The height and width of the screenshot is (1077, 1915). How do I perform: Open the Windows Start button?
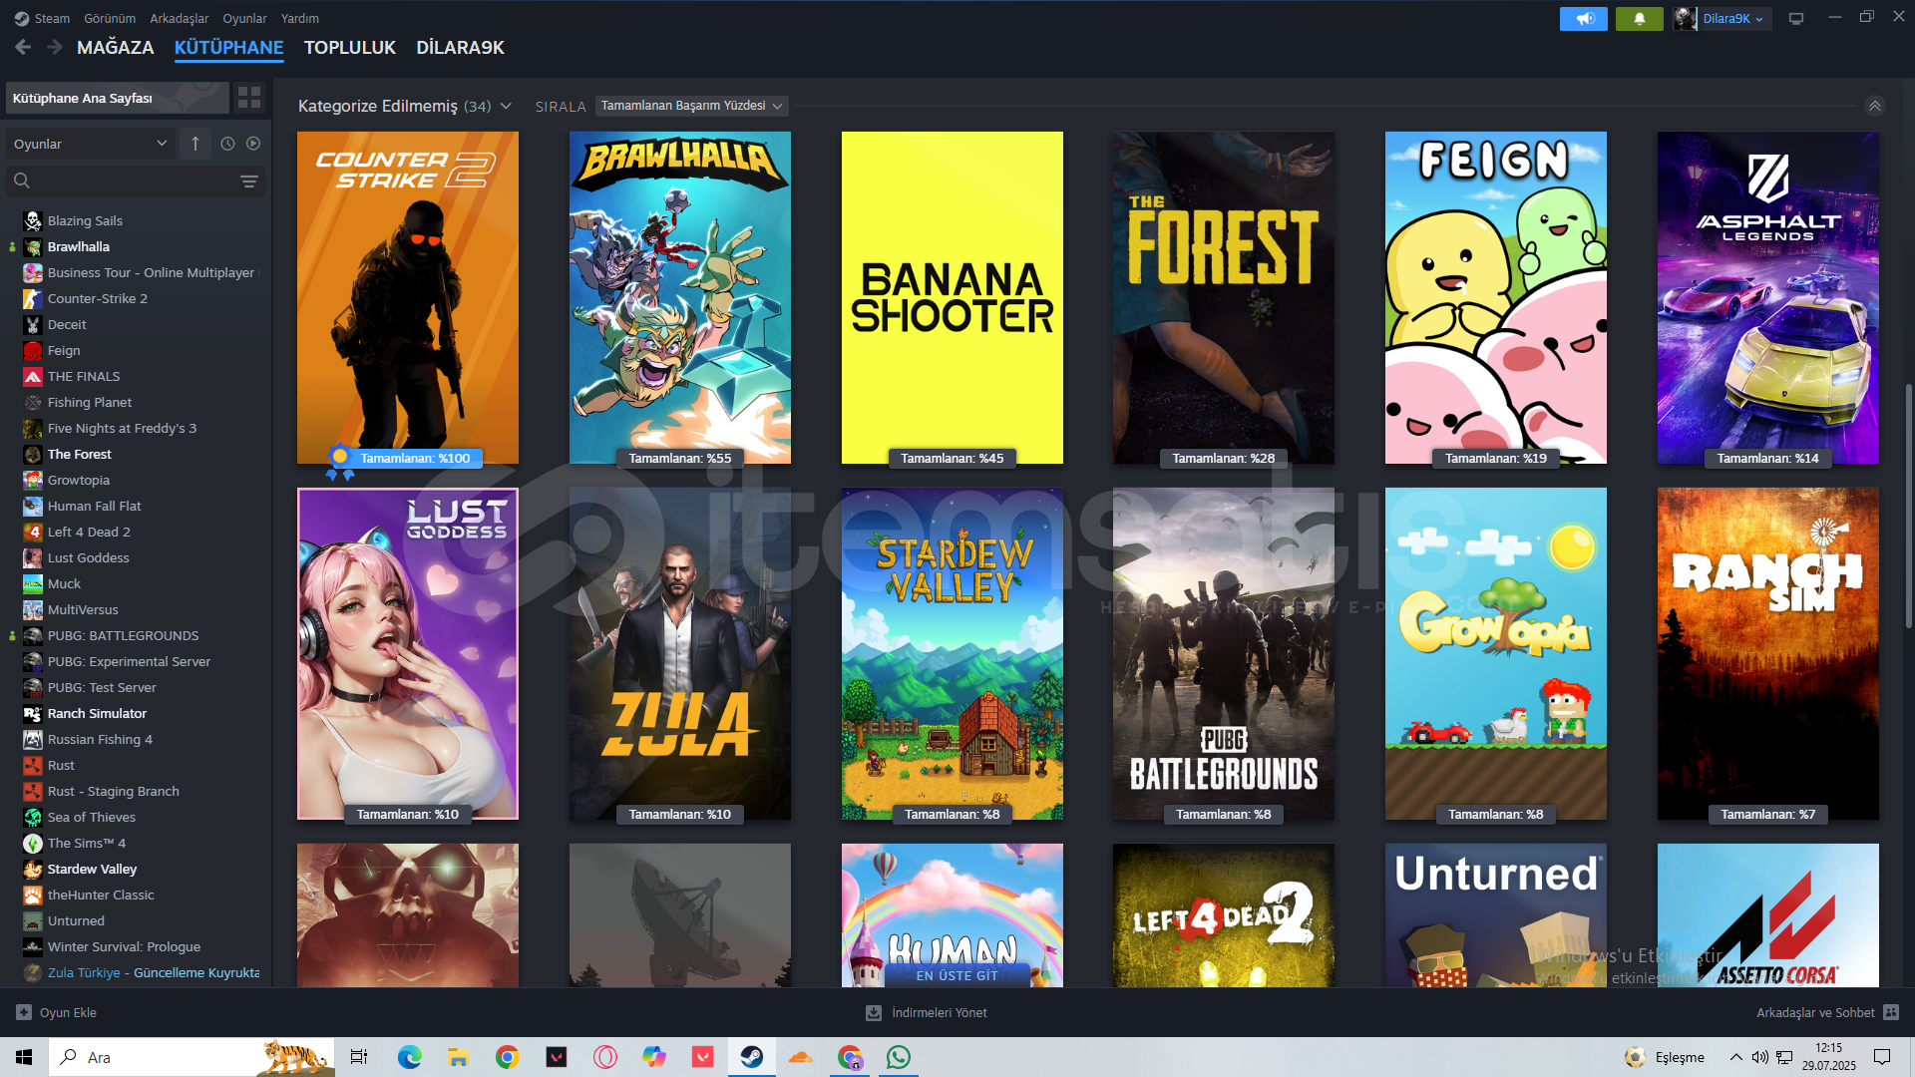click(24, 1057)
